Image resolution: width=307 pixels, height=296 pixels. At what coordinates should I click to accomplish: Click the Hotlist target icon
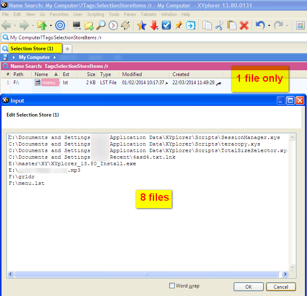click(60, 26)
